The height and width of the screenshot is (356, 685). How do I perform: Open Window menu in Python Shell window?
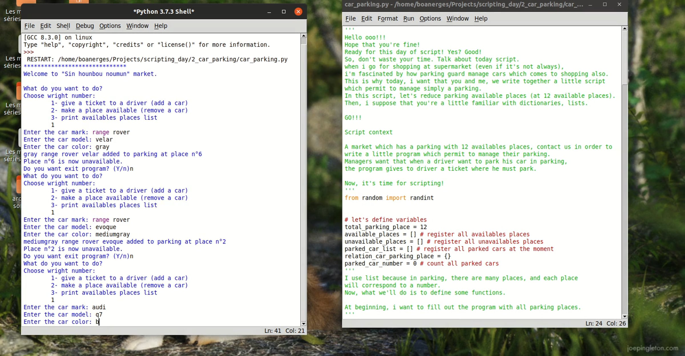pyautogui.click(x=137, y=26)
